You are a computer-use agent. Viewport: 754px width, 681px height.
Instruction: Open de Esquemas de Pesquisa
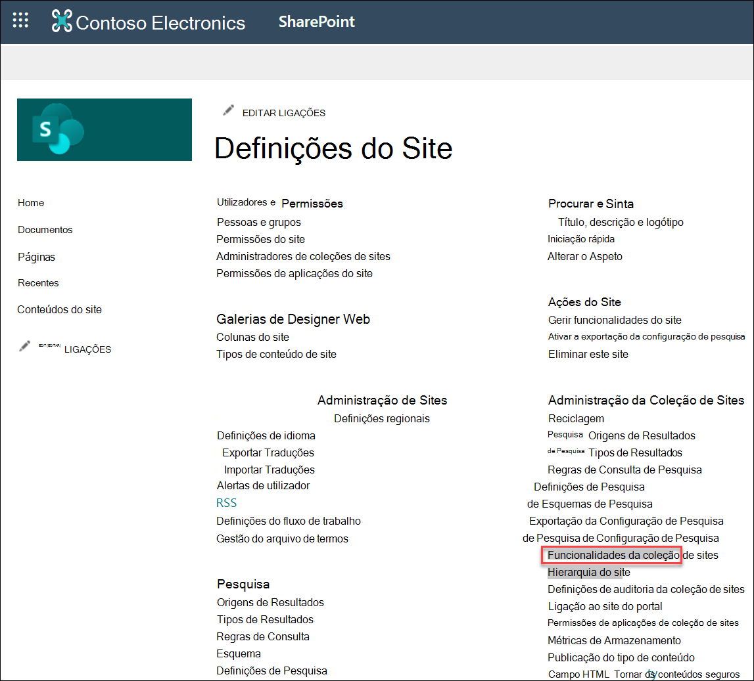coord(590,504)
